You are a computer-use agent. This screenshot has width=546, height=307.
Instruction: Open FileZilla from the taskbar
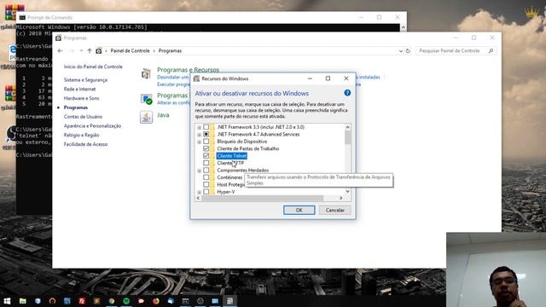click(x=82, y=301)
